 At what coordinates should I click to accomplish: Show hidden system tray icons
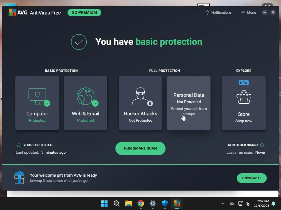pos(223,203)
